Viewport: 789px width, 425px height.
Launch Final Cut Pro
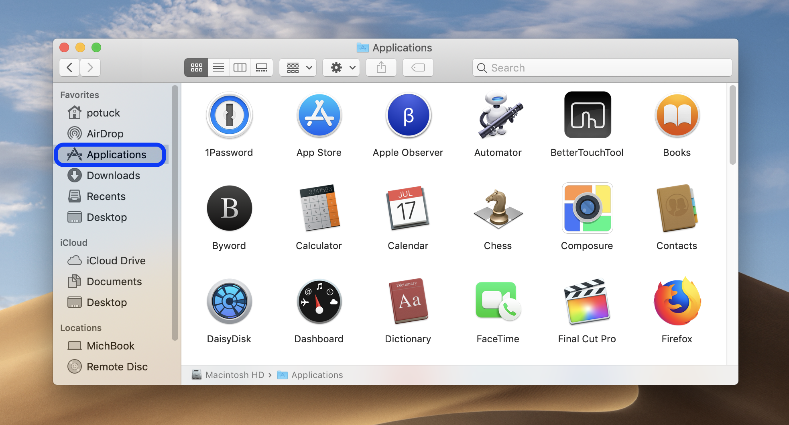pos(587,301)
